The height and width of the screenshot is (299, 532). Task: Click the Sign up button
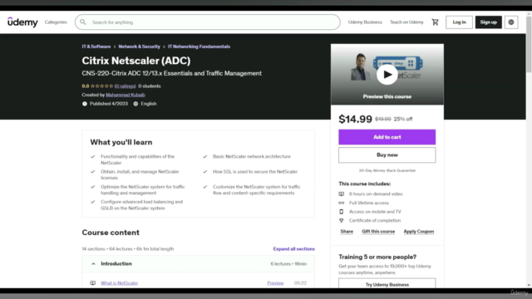tap(488, 22)
